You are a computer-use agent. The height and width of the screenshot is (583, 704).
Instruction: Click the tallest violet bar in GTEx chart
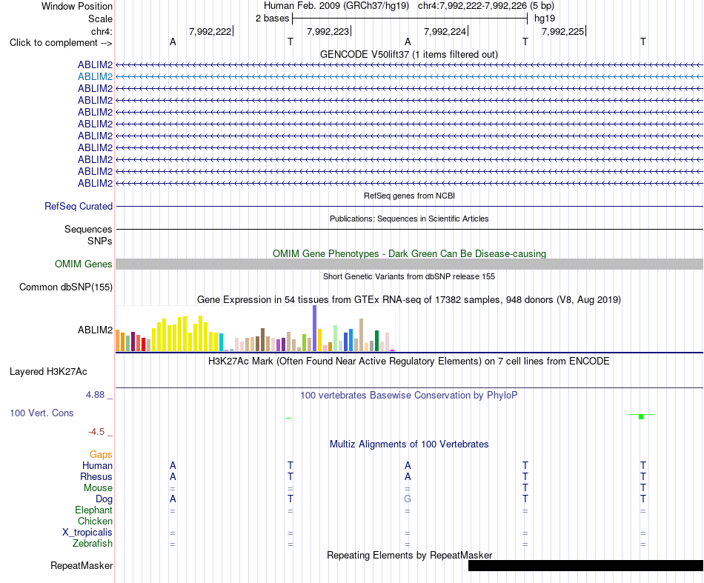point(315,328)
